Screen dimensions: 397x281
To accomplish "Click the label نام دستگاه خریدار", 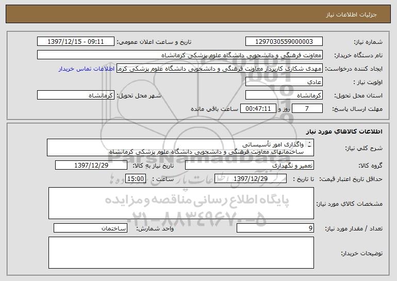I will (x=358, y=55).
